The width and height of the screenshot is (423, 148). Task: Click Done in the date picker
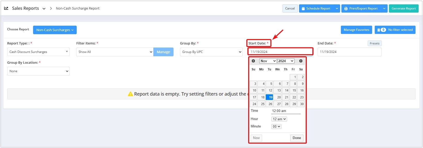297,138
